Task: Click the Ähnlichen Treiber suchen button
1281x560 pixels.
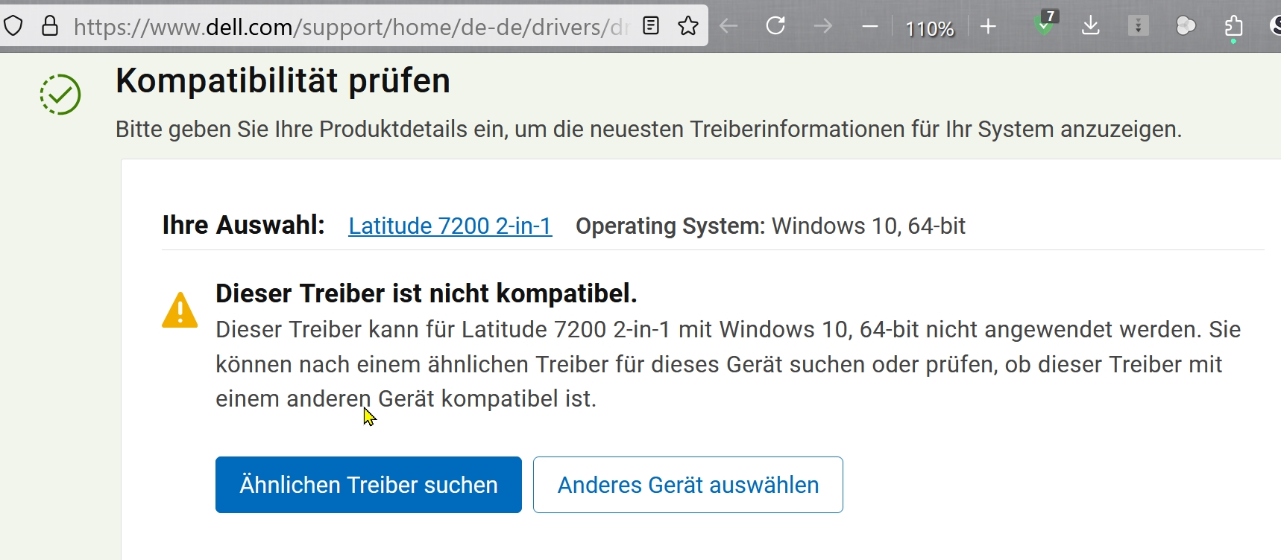Action: (368, 485)
